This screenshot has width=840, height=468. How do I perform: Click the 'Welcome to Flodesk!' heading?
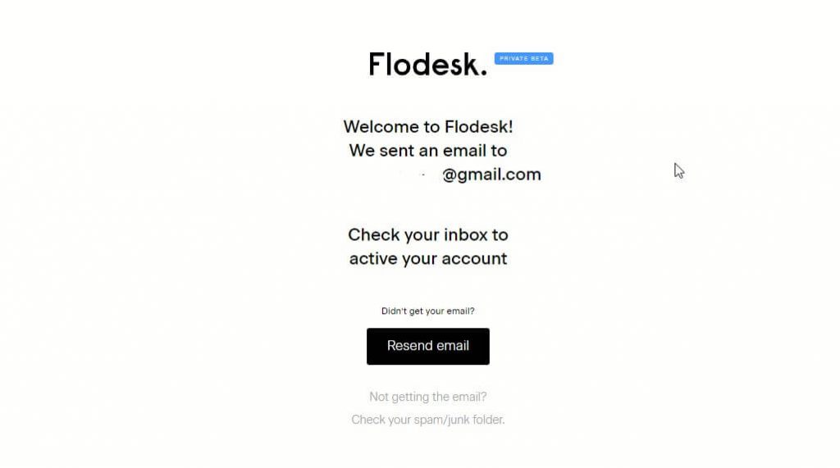click(x=428, y=127)
